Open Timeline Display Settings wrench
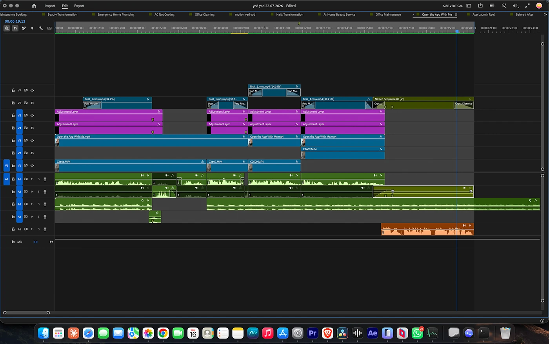The width and height of the screenshot is (549, 344). pyautogui.click(x=41, y=28)
